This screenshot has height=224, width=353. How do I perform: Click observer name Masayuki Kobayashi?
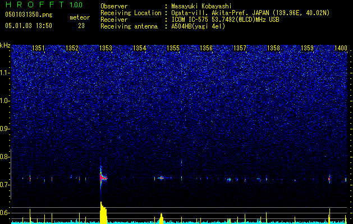[x=201, y=6]
